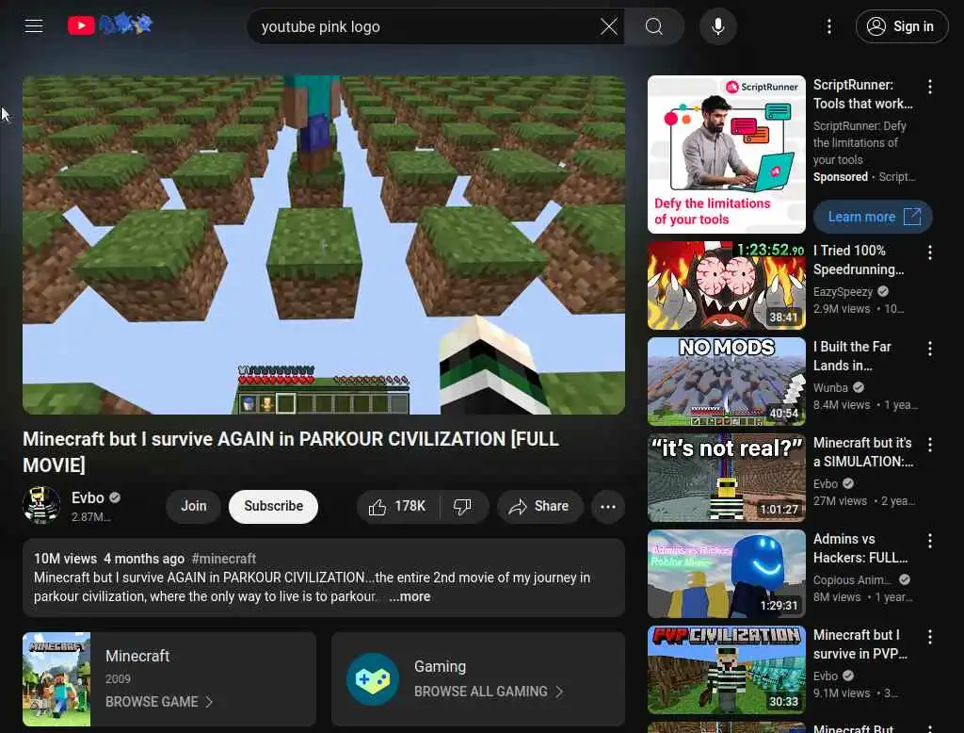
Task: Click the 10M views text in description
Action: pos(65,558)
